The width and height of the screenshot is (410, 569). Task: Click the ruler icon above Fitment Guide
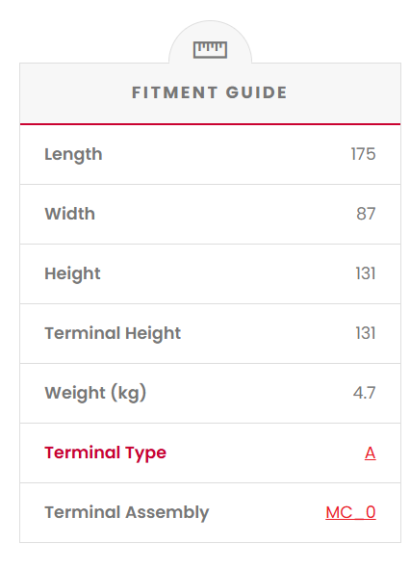[x=210, y=50]
